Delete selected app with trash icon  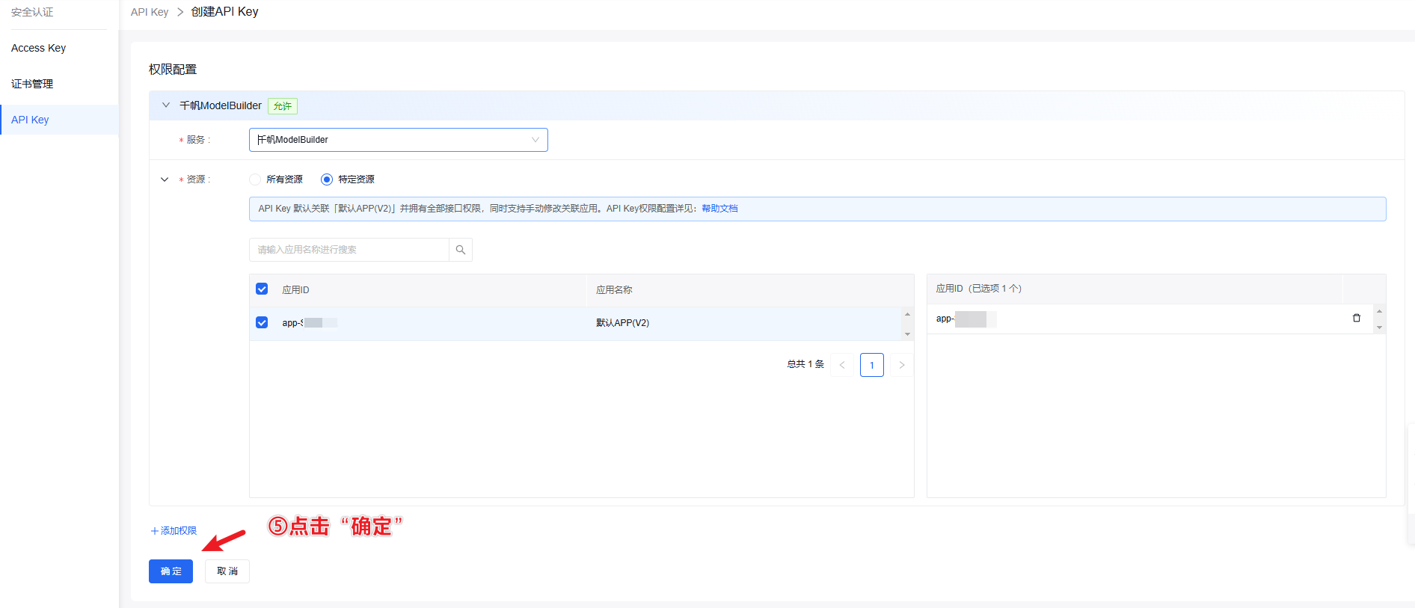pos(1357,318)
